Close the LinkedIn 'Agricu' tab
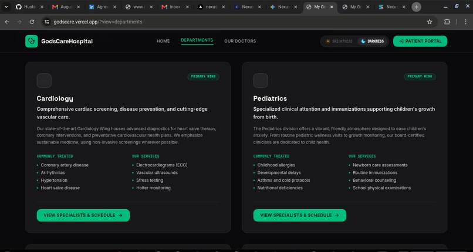473x252 pixels. click(114, 7)
